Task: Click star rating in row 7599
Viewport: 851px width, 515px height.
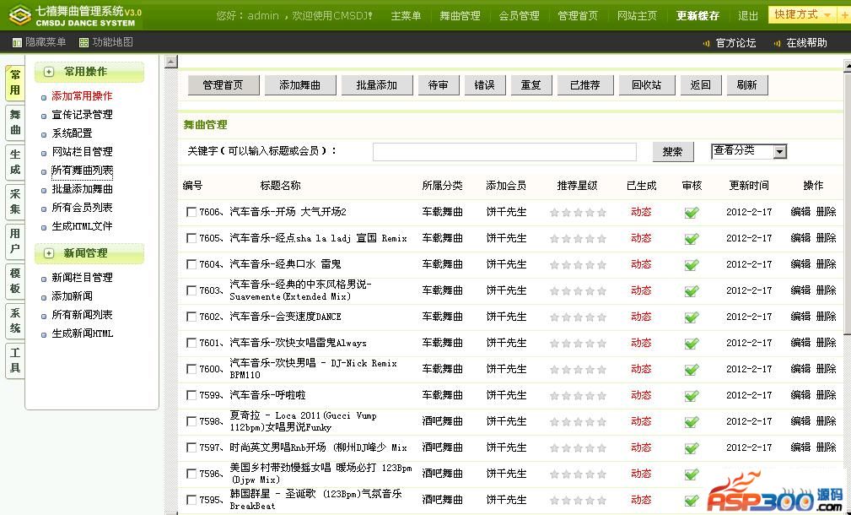Action: pos(578,395)
